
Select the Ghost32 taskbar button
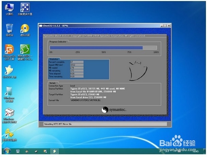point(54,151)
